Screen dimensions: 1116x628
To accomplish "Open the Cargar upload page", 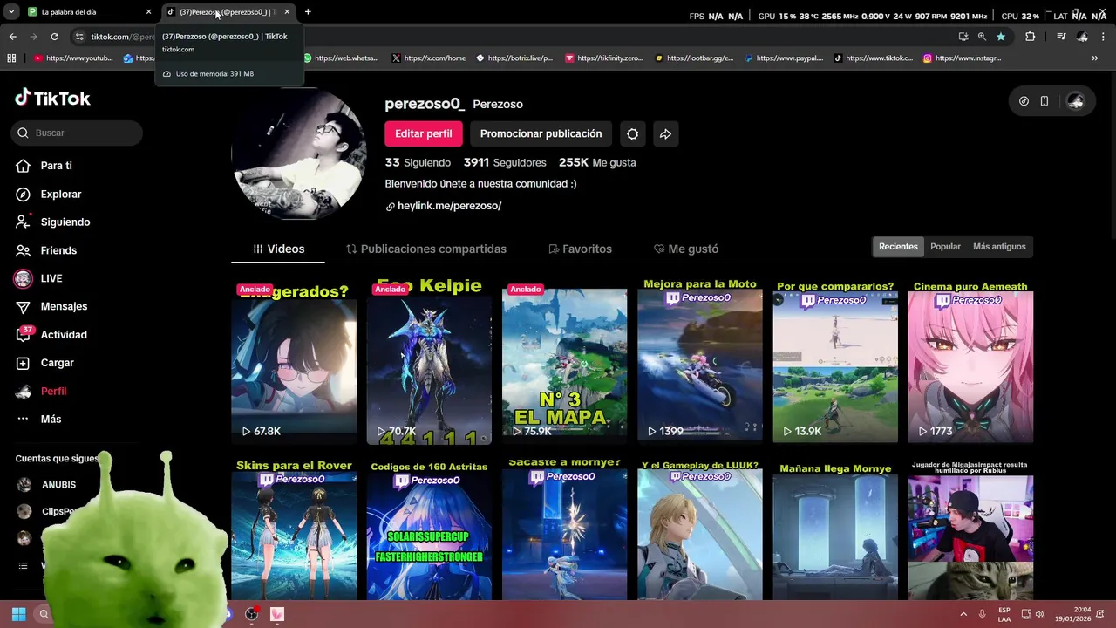I will pos(57,363).
